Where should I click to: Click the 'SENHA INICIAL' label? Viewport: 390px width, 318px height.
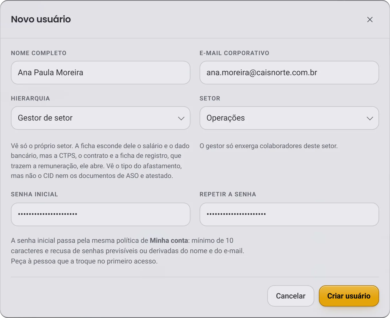(34, 194)
